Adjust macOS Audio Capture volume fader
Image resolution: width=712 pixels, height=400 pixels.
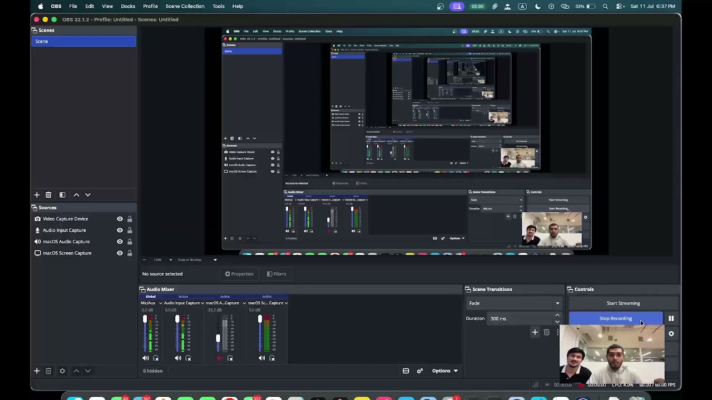pyautogui.click(x=217, y=338)
